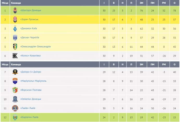Click the top table's «О» points header
The image size is (180, 122).
[175, 3]
